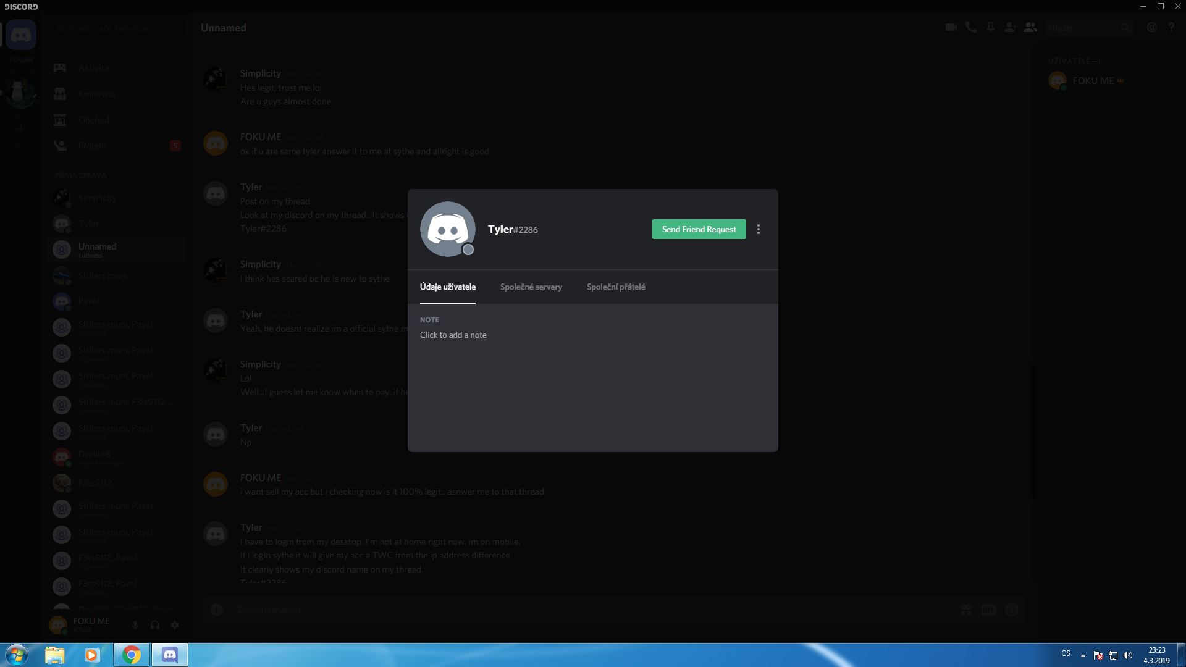This screenshot has width=1186, height=667.
Task: Show hidden tray icons with the arrow
Action: [1083, 655]
